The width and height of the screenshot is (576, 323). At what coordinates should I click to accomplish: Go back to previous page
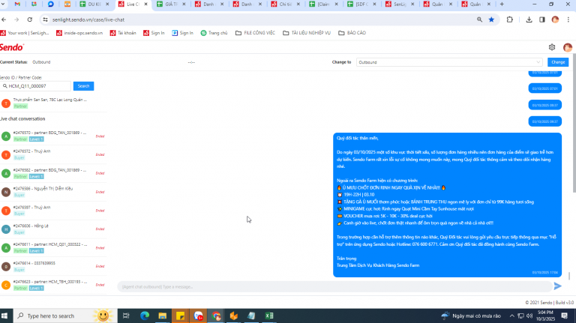(4, 19)
